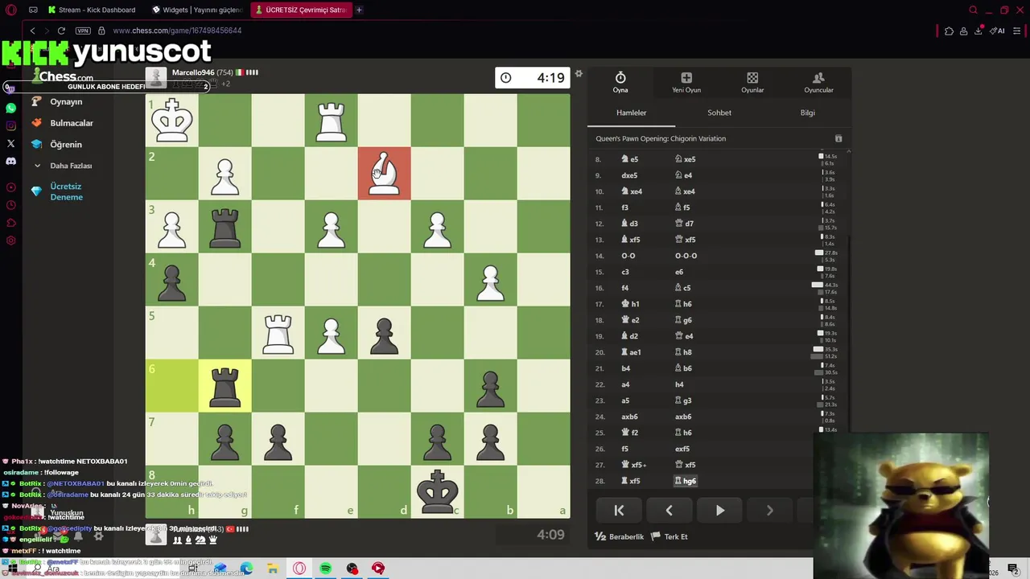This screenshot has height=579, width=1030.
Task: Open WhatsApp in the Opera sidebar
Action: (x=10, y=108)
